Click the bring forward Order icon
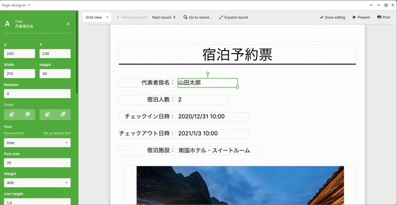 [27, 115]
